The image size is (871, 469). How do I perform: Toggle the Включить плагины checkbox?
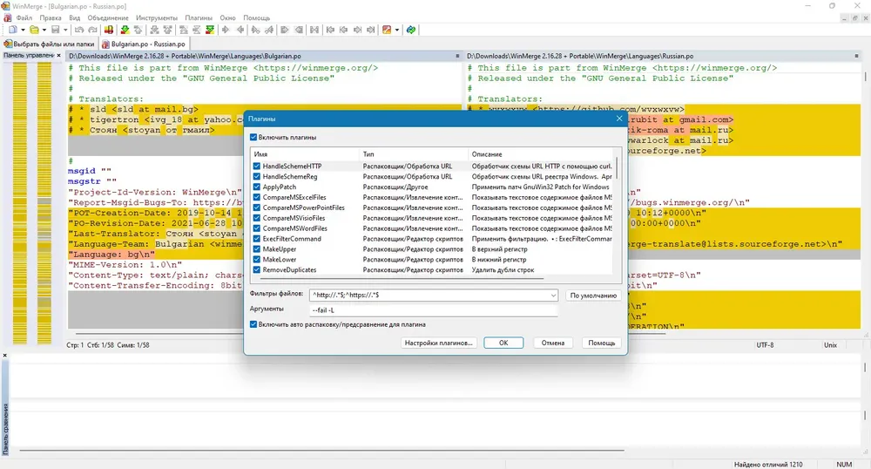tap(253, 137)
